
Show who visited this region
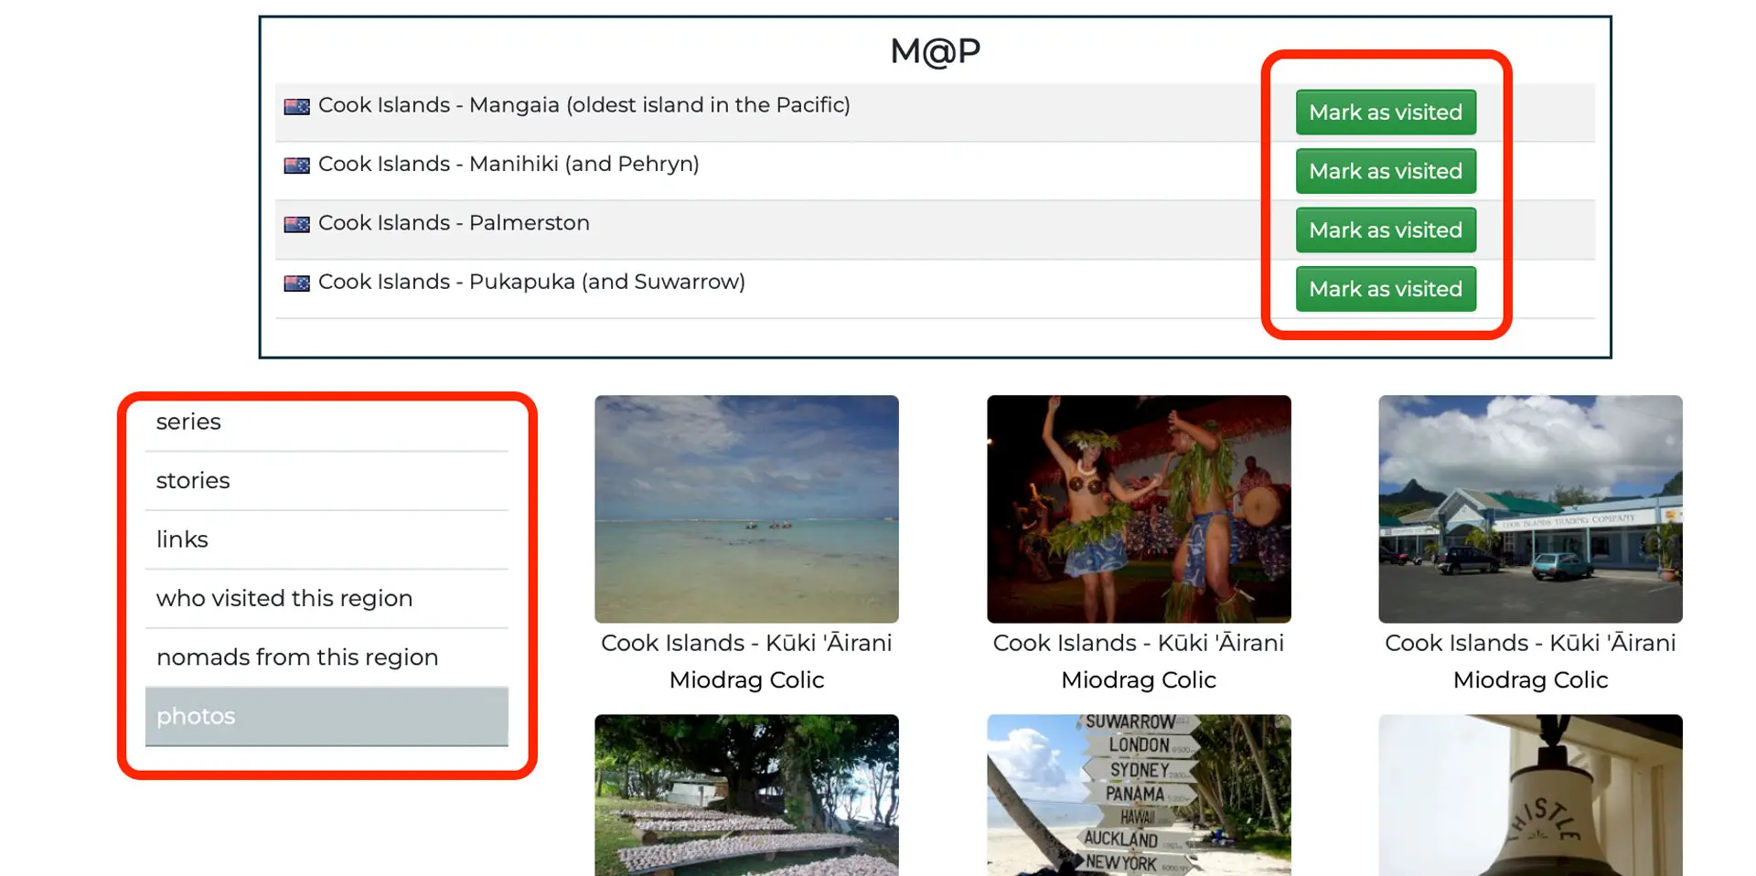[284, 598]
